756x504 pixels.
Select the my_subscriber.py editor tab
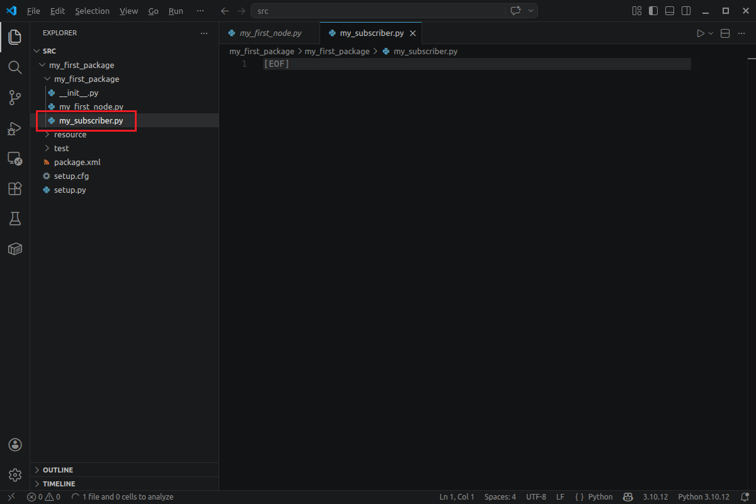(371, 33)
